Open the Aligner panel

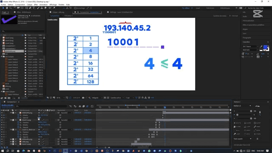click(x=245, y=29)
